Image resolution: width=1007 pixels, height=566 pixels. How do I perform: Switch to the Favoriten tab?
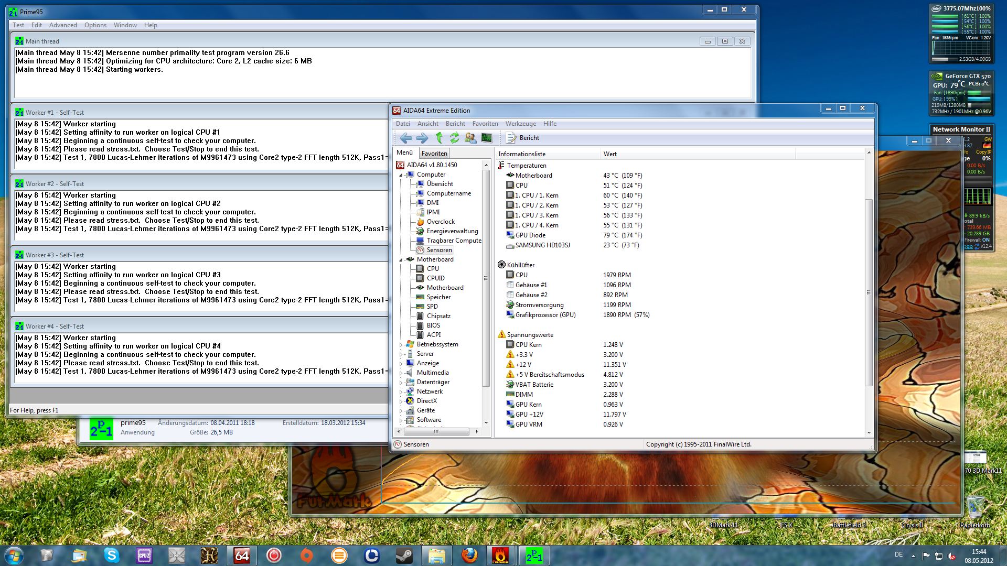coord(434,154)
